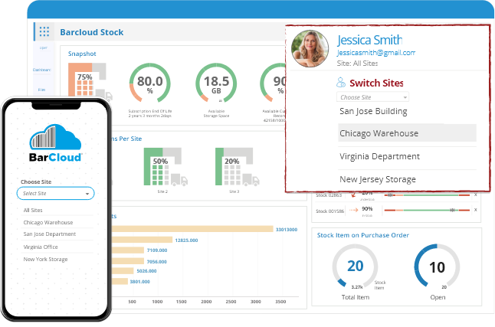The image size is (495, 327).
Task: Remove the Stock 001586 row with X
Action: pyautogui.click(x=475, y=210)
